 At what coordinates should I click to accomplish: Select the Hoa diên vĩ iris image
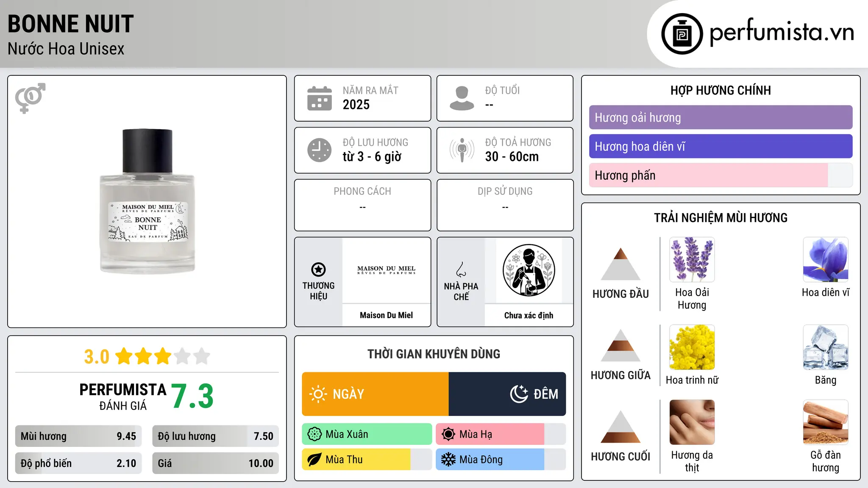click(826, 260)
